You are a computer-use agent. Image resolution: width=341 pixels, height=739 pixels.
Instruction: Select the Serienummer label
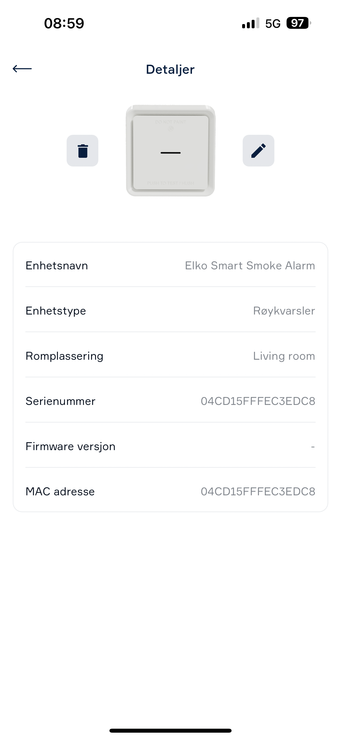(60, 401)
